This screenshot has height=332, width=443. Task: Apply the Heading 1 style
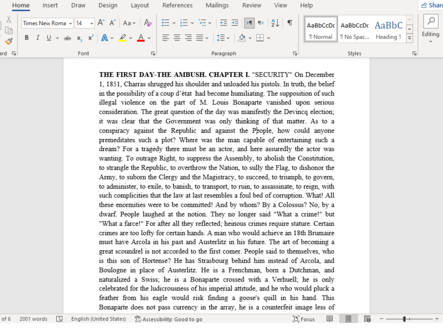389,29
